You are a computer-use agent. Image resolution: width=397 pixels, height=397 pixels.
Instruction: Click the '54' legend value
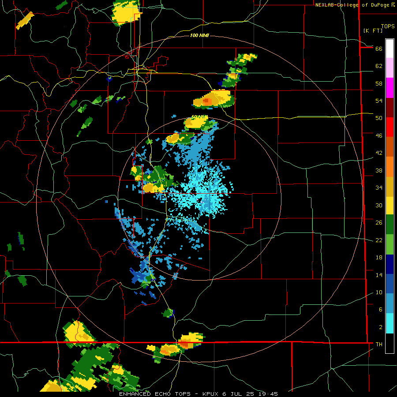click(379, 101)
